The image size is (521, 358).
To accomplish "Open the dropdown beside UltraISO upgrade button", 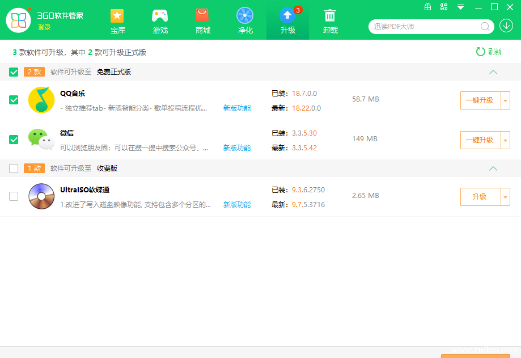I will tap(505, 197).
